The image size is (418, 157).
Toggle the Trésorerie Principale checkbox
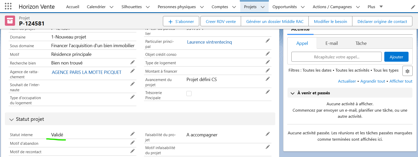[189, 94]
